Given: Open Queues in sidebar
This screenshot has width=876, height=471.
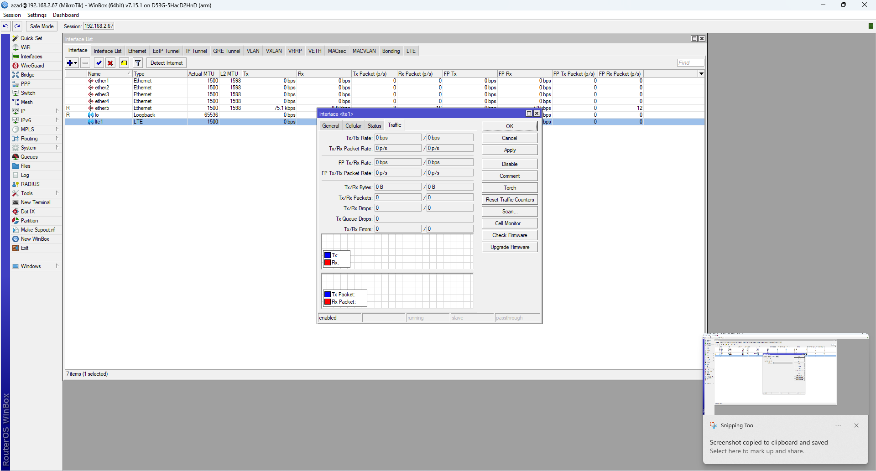Looking at the screenshot, I should pos(29,157).
